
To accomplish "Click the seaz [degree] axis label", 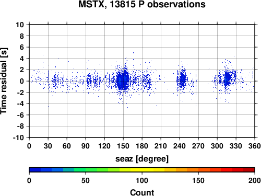I will (x=142, y=159).
